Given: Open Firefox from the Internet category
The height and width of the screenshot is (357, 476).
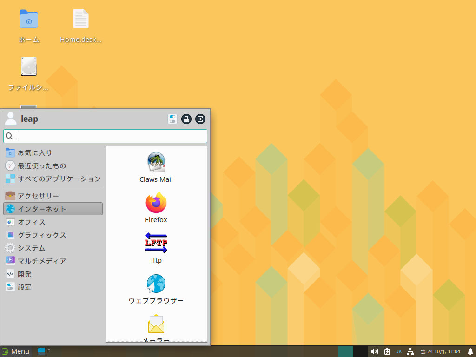Looking at the screenshot, I should pos(156,207).
